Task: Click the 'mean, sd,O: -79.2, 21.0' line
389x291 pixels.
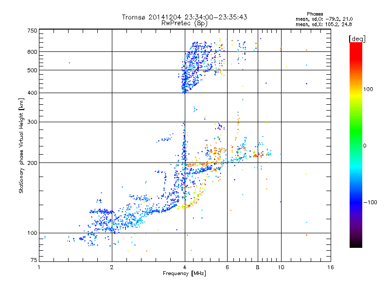Action: pyautogui.click(x=324, y=19)
